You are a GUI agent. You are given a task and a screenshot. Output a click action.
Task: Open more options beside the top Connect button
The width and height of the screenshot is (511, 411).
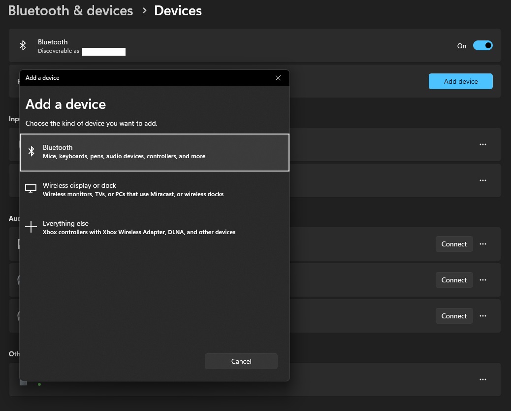coord(482,244)
